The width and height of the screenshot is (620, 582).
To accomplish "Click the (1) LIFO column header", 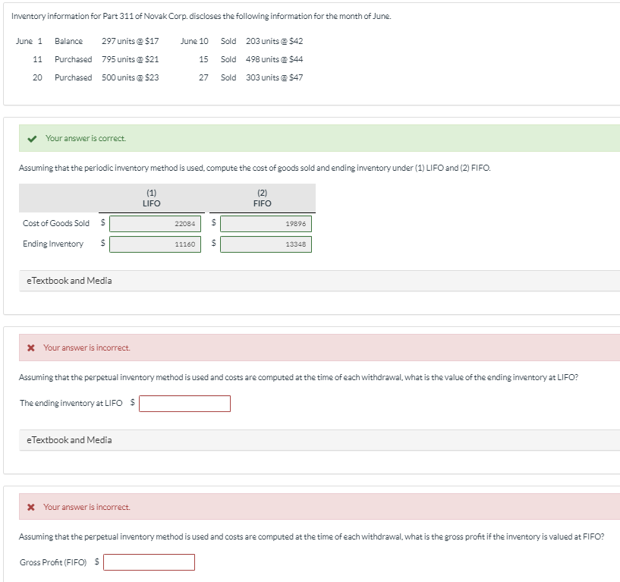I will (x=151, y=198).
